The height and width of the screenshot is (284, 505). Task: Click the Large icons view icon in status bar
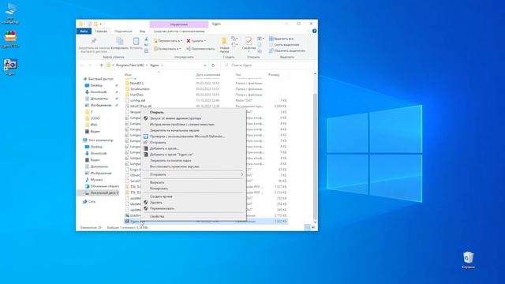click(313, 227)
